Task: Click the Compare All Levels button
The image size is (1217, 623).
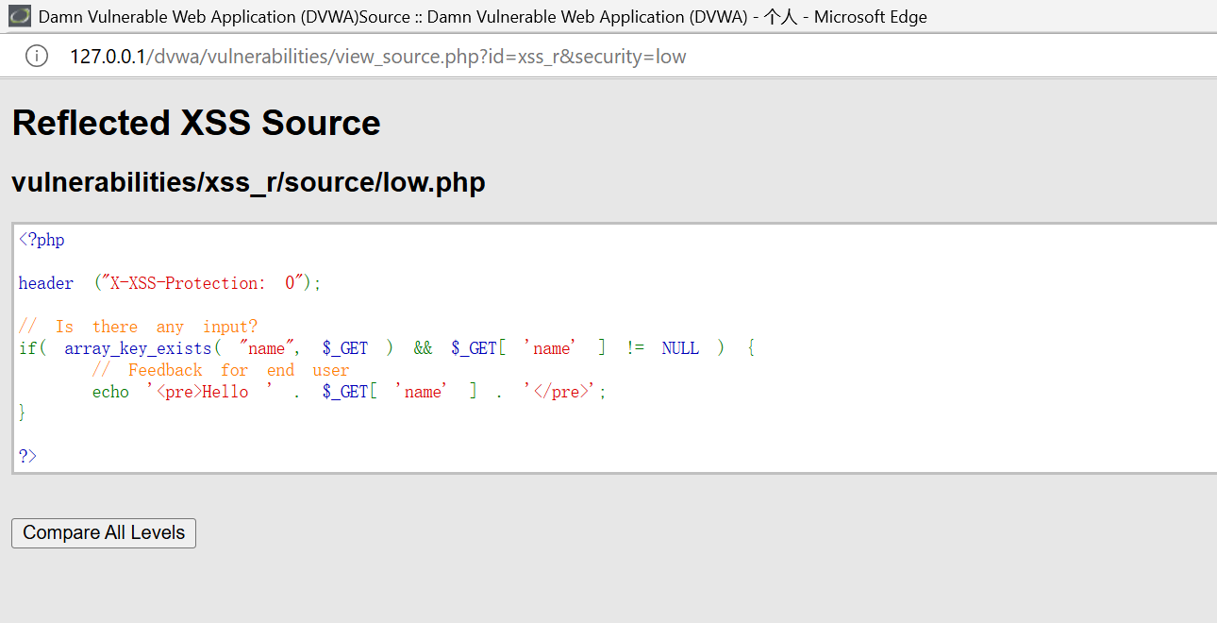Action: pyautogui.click(x=104, y=532)
